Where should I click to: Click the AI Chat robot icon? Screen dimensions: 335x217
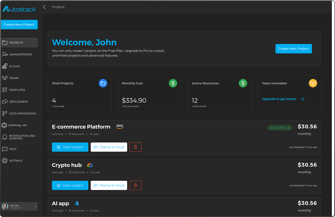click(x=4, y=66)
